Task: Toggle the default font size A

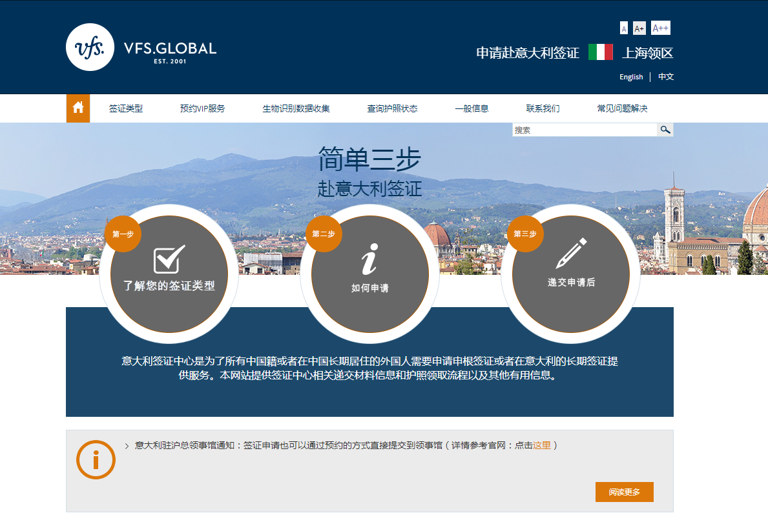Action: click(623, 28)
